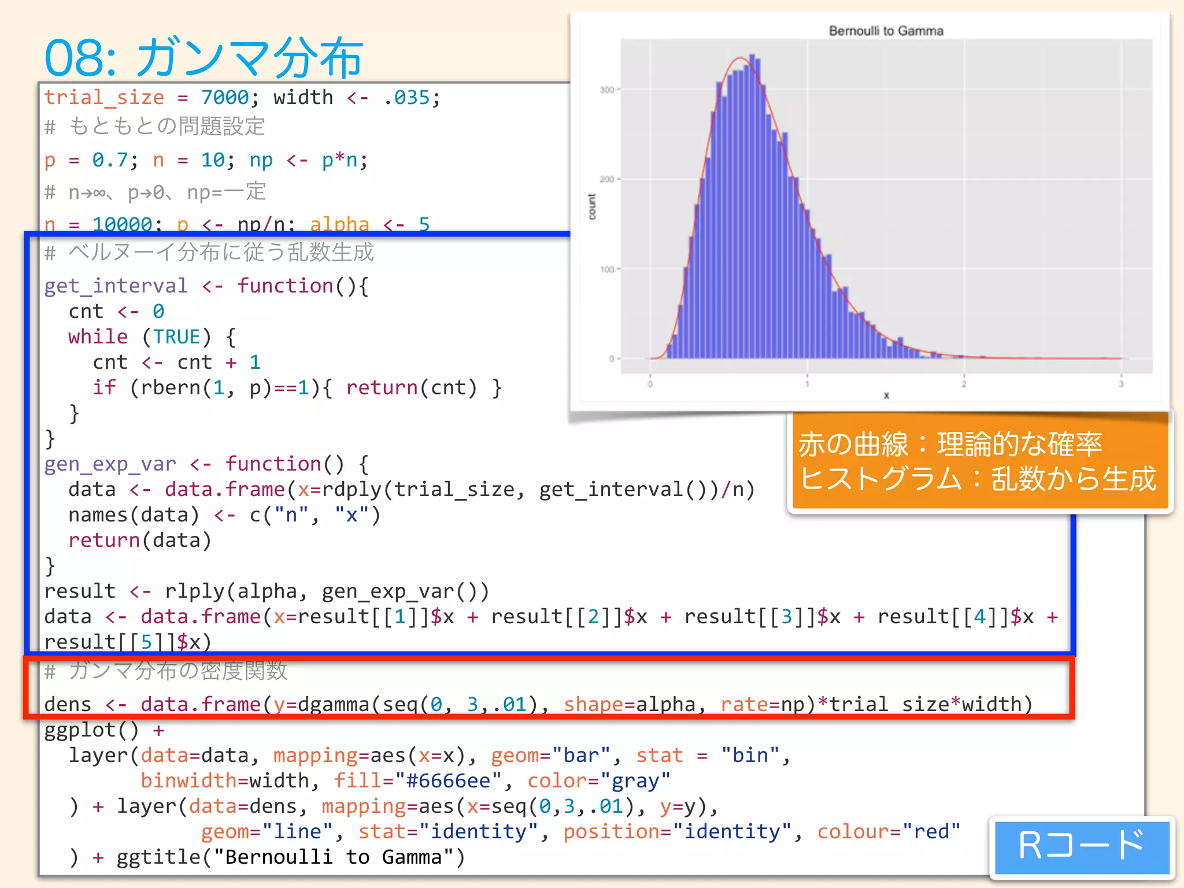Click the line "if (rbern(1, p)==1){ return(cnt) }"
1184x888 pixels.
coord(297,387)
